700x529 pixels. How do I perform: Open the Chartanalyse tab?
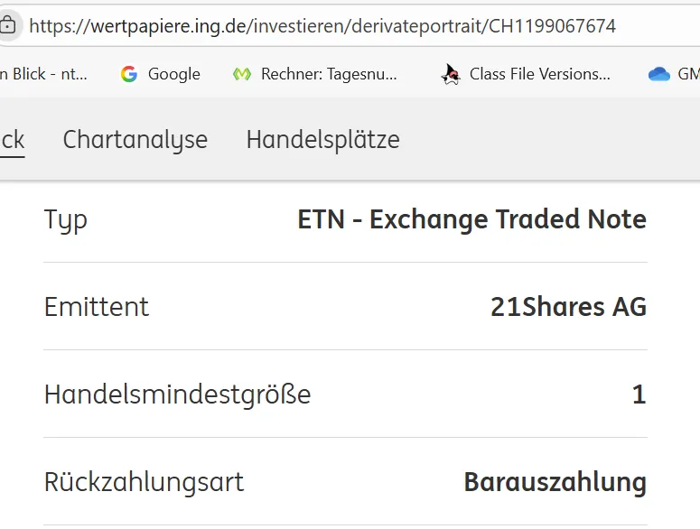tap(135, 140)
